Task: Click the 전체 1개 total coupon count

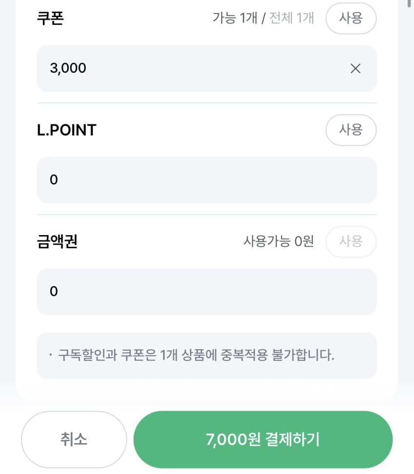Action: click(292, 19)
